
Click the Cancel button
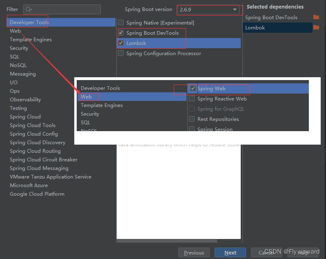[266, 252]
